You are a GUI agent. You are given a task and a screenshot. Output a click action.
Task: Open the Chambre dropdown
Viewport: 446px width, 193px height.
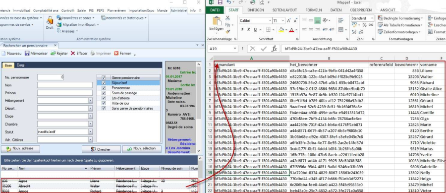(91, 125)
